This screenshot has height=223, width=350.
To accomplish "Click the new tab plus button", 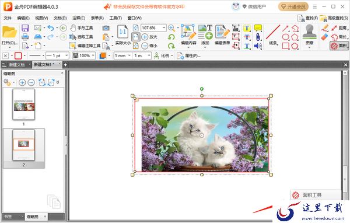I will click(x=65, y=65).
